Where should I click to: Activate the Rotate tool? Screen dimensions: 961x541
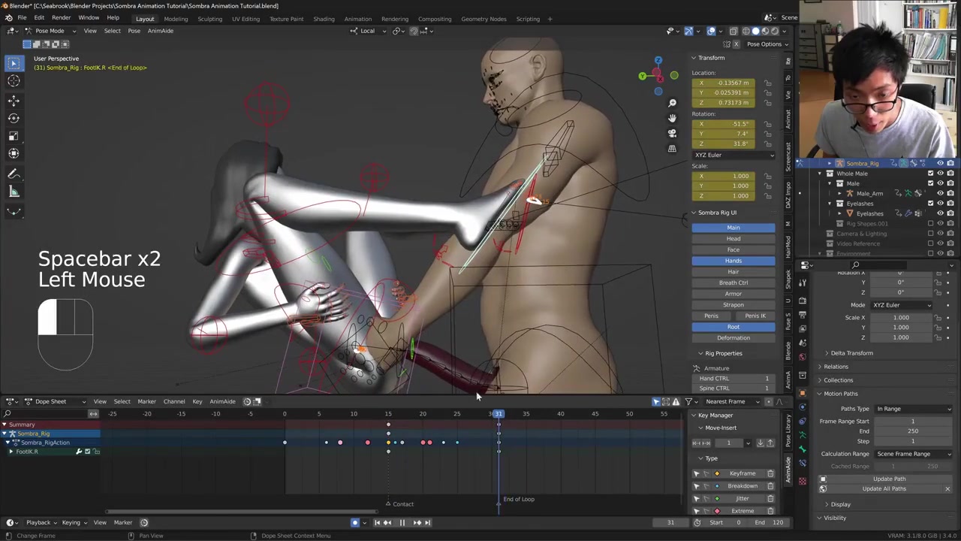pyautogui.click(x=14, y=118)
